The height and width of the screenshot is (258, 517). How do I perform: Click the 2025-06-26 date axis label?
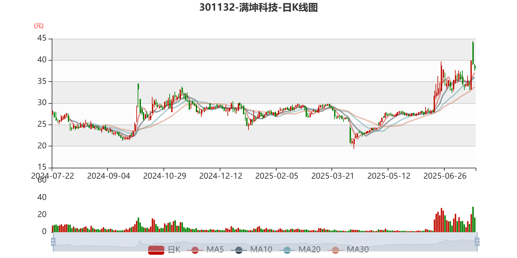[445, 176]
